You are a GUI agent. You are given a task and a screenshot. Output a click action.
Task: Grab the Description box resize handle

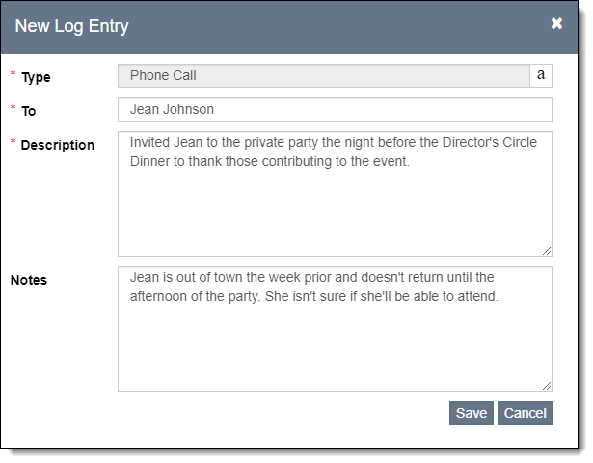(547, 250)
